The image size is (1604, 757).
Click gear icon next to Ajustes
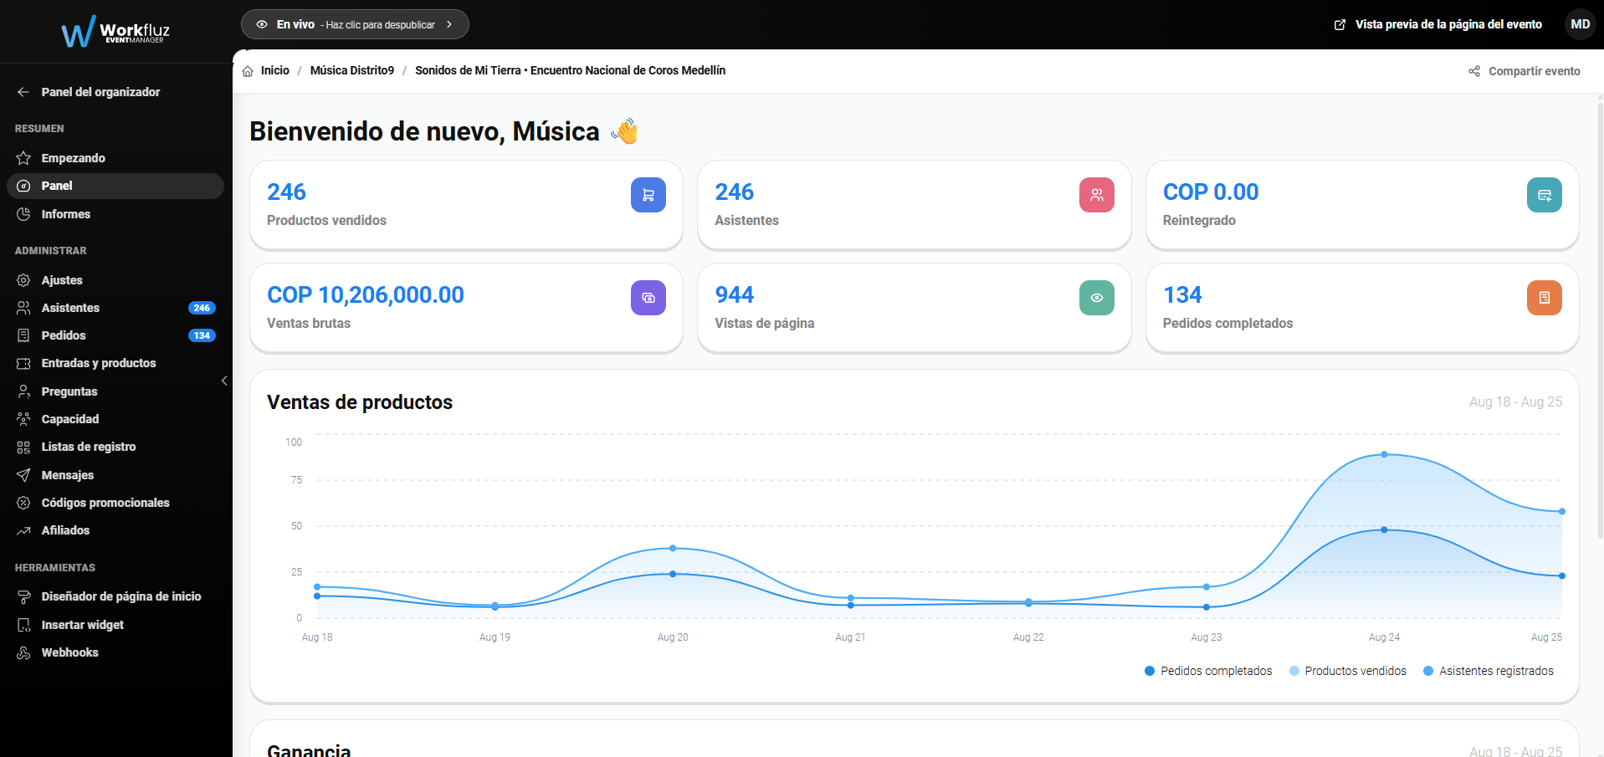tap(23, 280)
